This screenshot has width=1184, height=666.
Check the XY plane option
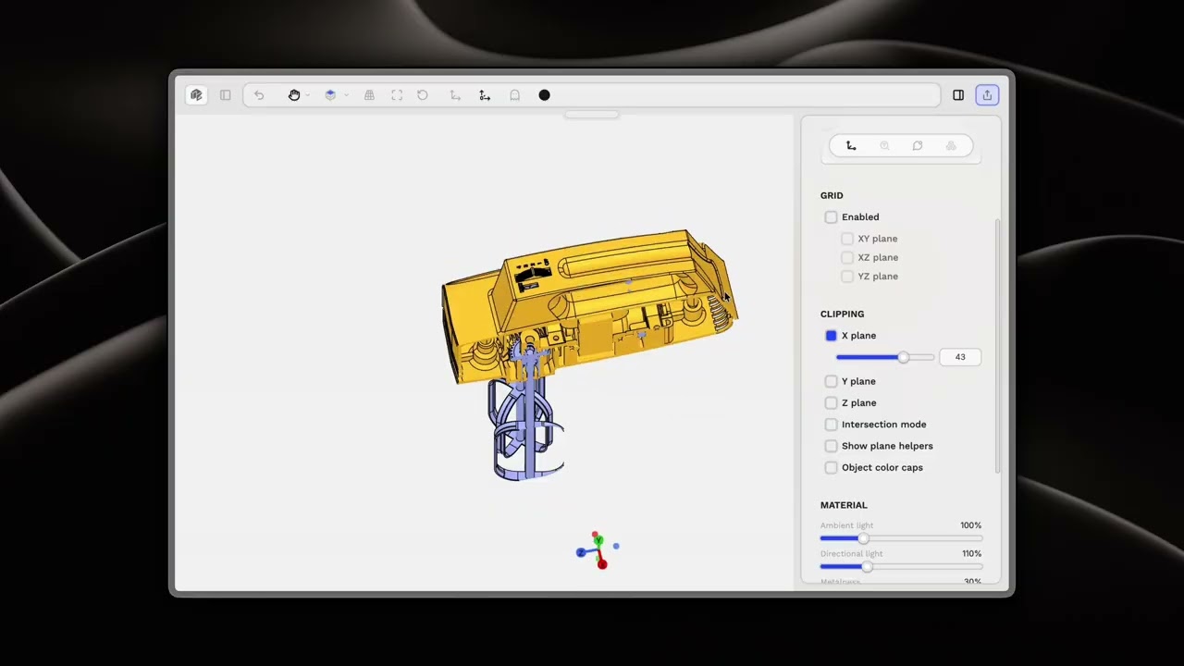point(847,239)
